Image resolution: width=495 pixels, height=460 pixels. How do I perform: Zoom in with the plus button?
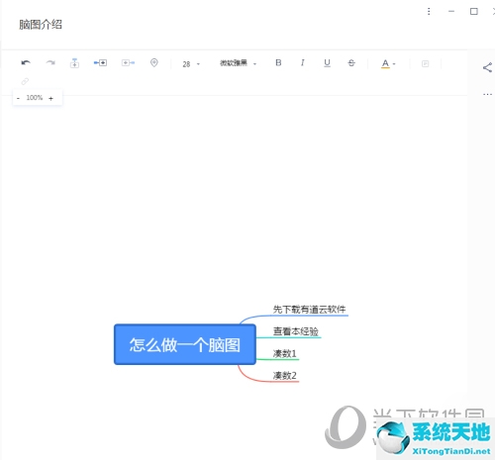(x=50, y=98)
